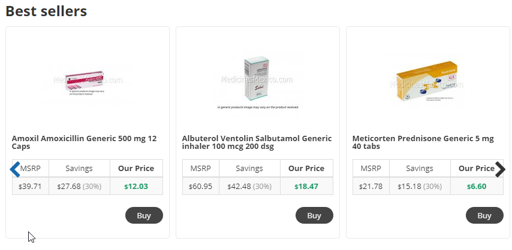The width and height of the screenshot is (512, 250).
Task: Open Amoxil Amoxicillin Generic title link
Action: (x=85, y=142)
